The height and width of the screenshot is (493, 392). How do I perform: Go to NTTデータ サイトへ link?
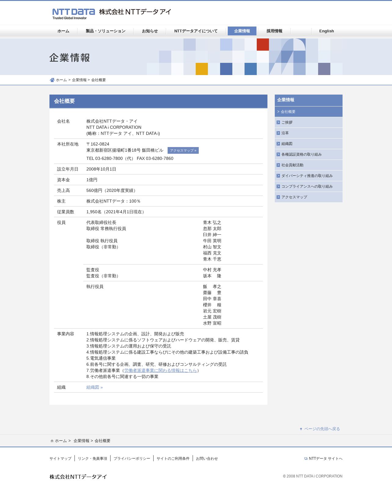pyautogui.click(x=326, y=459)
